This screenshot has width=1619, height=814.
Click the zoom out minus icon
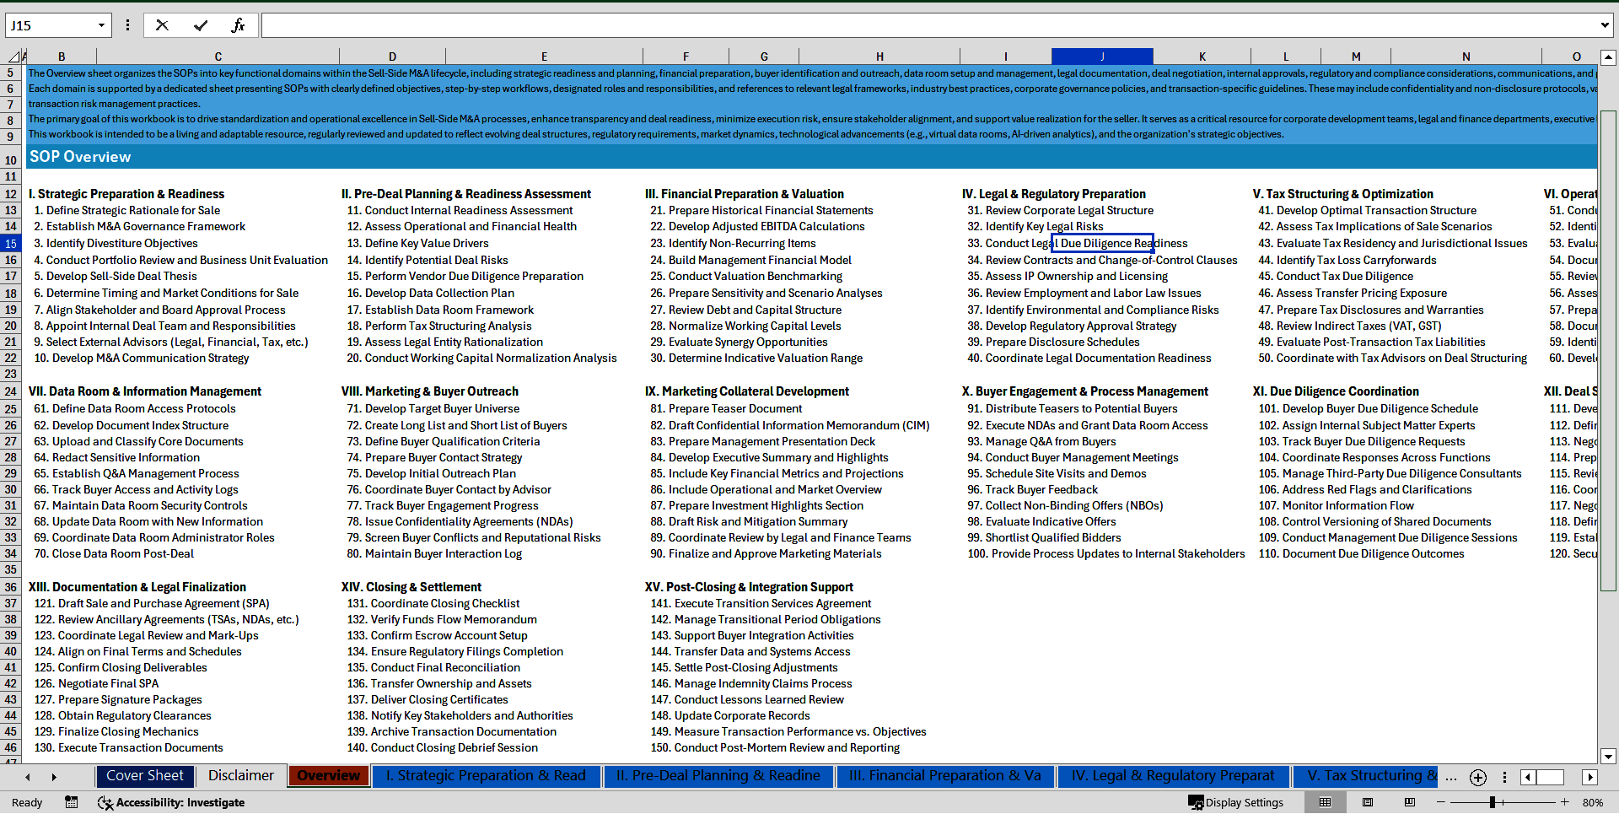pyautogui.click(x=1440, y=802)
